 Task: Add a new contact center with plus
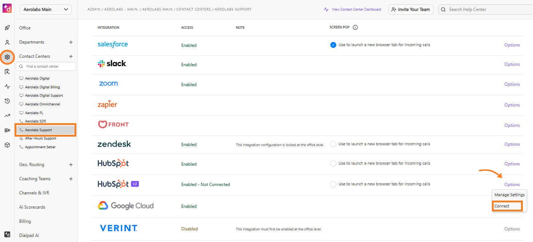[x=71, y=56]
